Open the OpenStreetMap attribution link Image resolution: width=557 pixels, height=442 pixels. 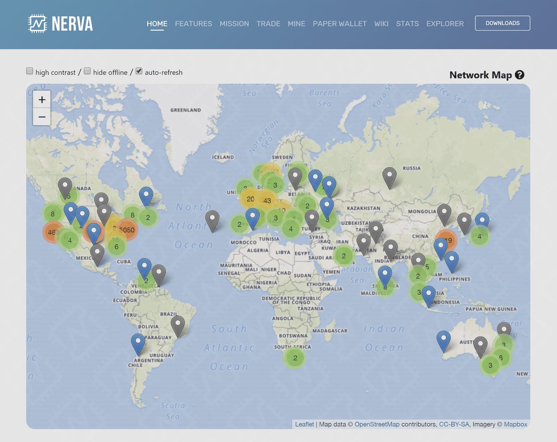click(376, 424)
